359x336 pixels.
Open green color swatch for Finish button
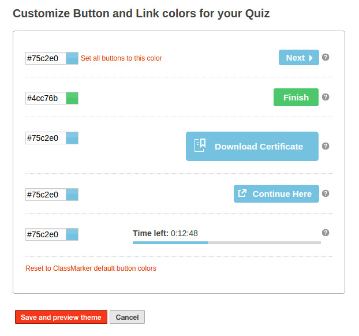tap(72, 98)
